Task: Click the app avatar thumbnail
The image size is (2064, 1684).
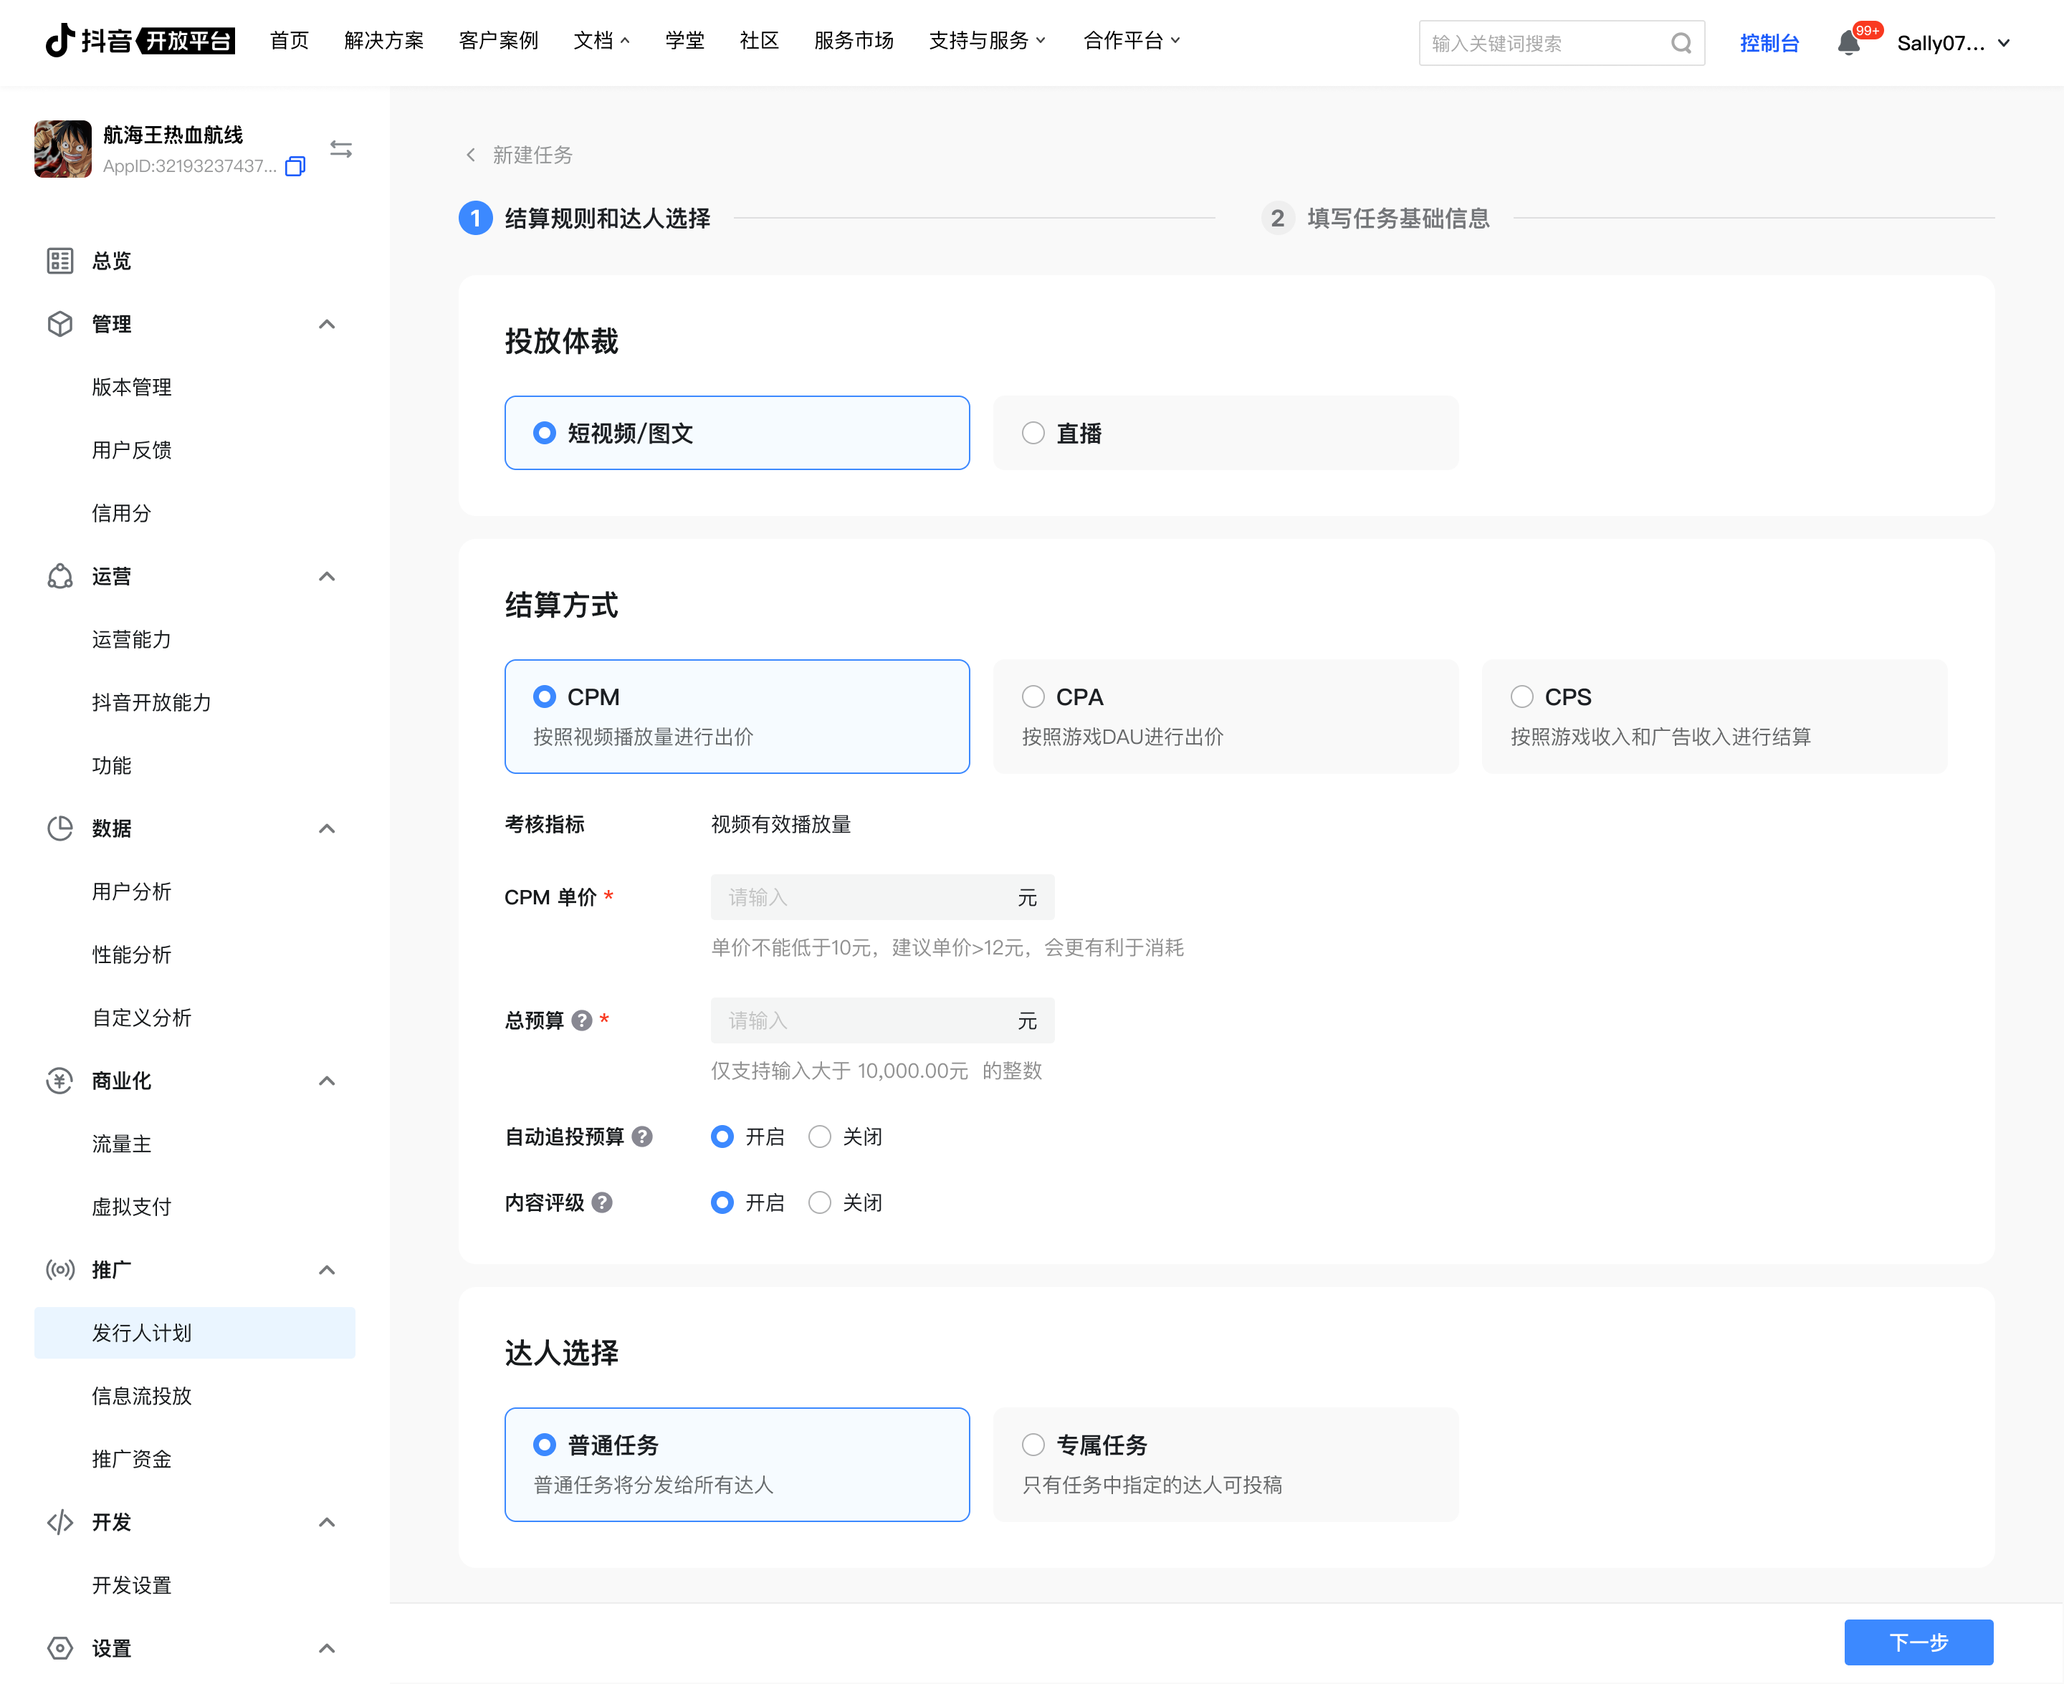Action: (63, 149)
